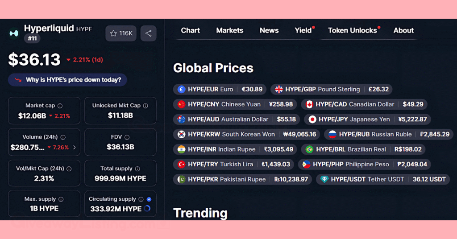Screen dimensions: 457x239
Task: Open the HYPE/PHP Philippine Peso link
Action: pos(365,165)
